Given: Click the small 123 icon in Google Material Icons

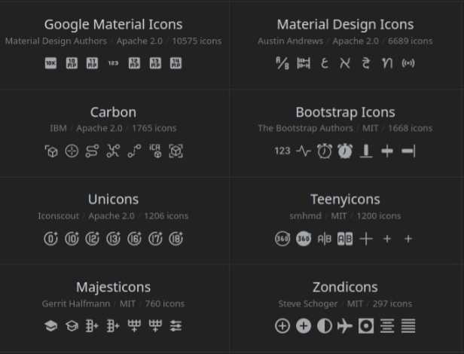Looking at the screenshot, I should click(113, 63).
